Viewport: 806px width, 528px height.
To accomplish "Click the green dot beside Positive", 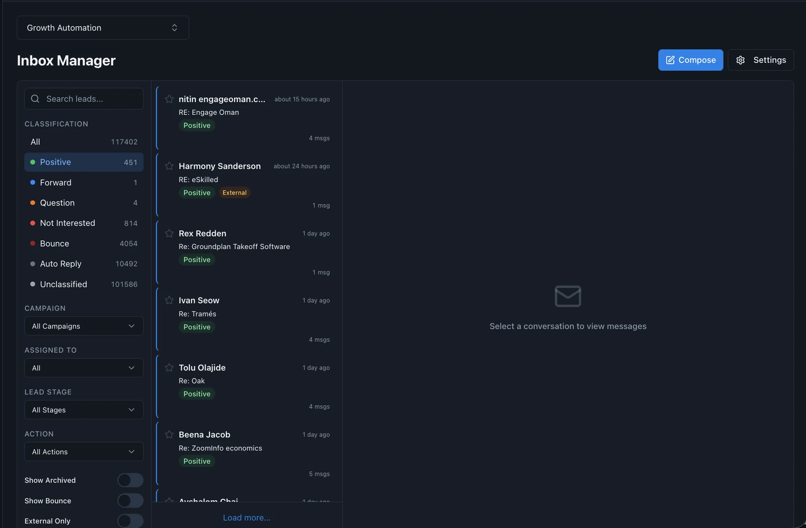I will click(33, 162).
